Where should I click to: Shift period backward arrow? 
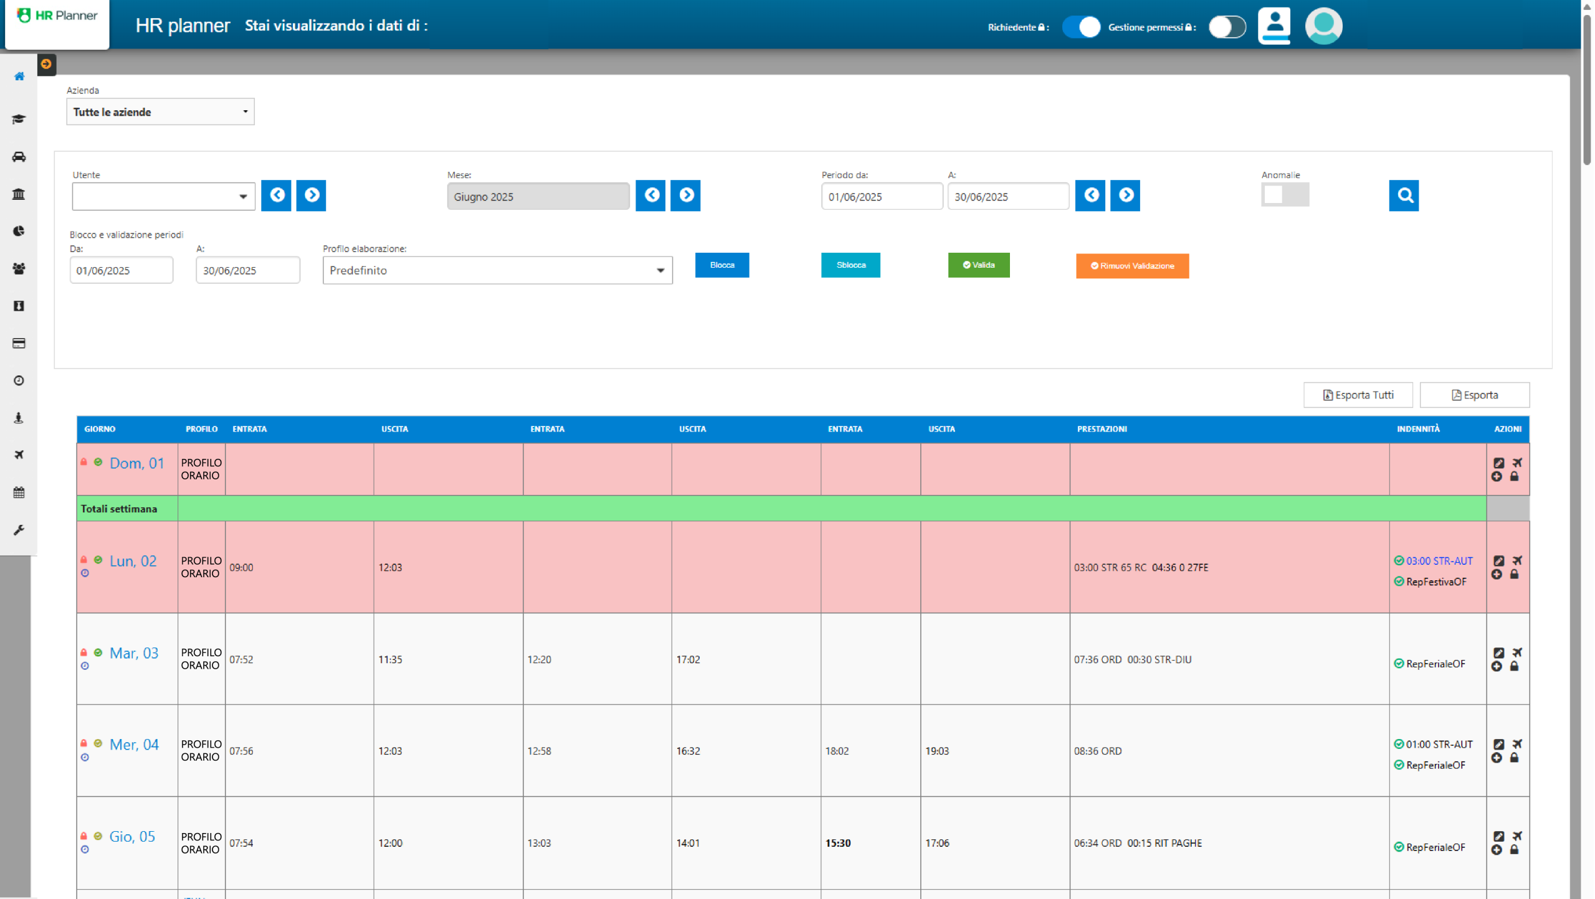click(x=1090, y=195)
